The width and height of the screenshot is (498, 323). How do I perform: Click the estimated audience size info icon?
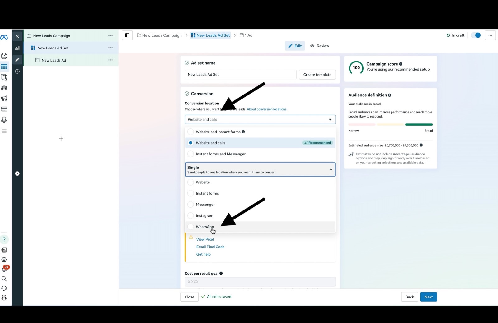[x=421, y=145]
